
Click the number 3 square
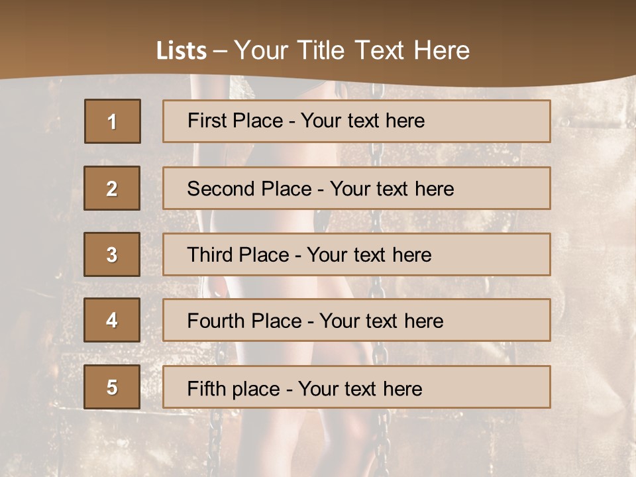pyautogui.click(x=112, y=254)
